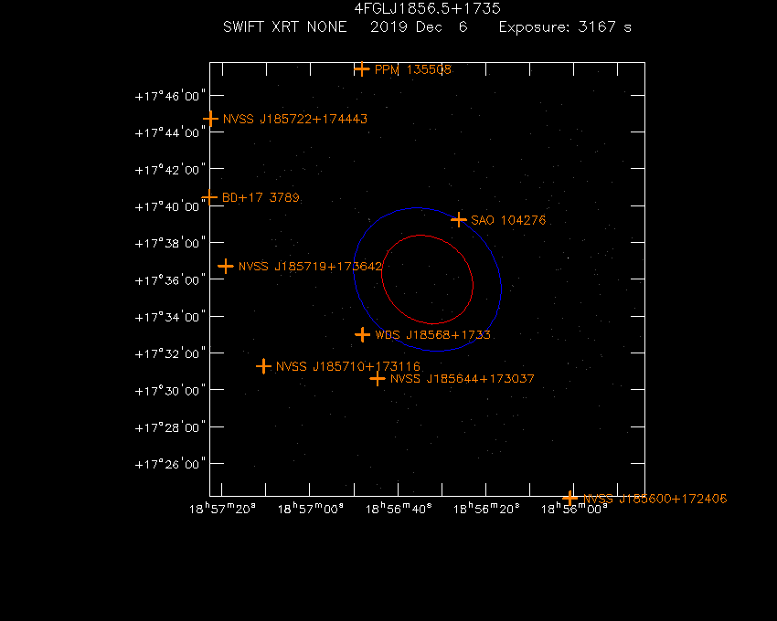Screen dimensions: 777x621
Task: Click the PPM 135508 cross marker
Action: coord(362,68)
